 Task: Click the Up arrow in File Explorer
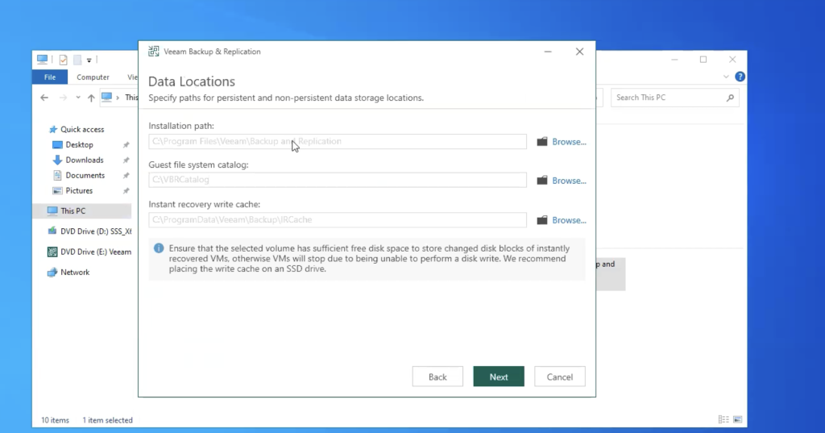coord(91,98)
